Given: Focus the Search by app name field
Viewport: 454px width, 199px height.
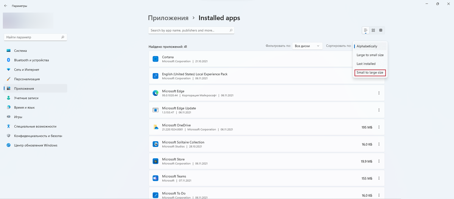Looking at the screenshot, I should coord(191,30).
